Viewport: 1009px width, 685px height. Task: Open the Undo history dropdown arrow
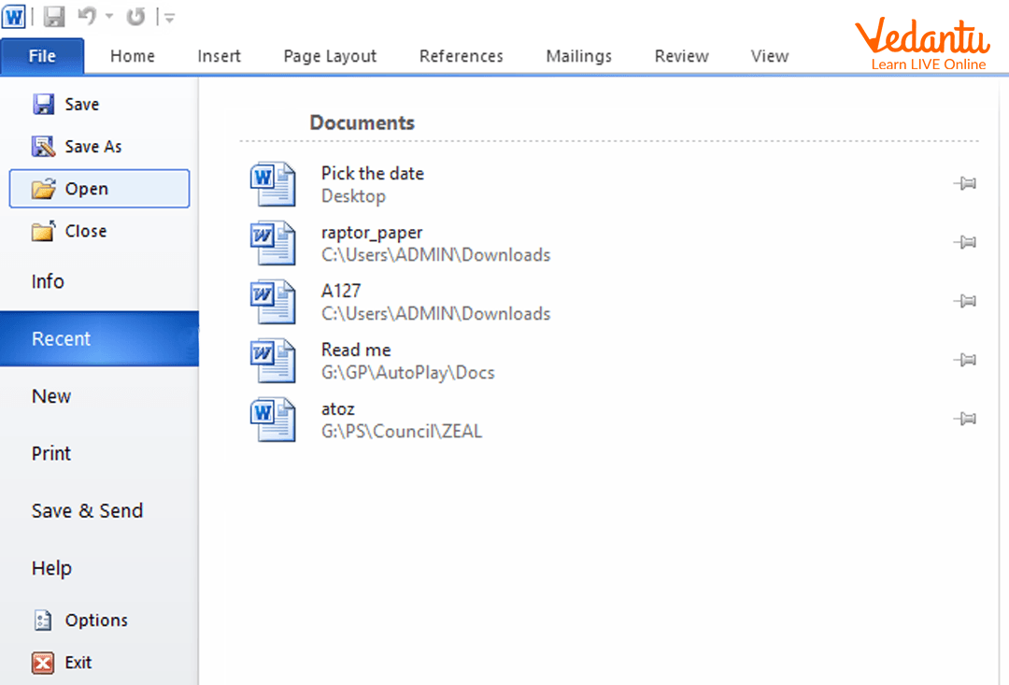[109, 17]
